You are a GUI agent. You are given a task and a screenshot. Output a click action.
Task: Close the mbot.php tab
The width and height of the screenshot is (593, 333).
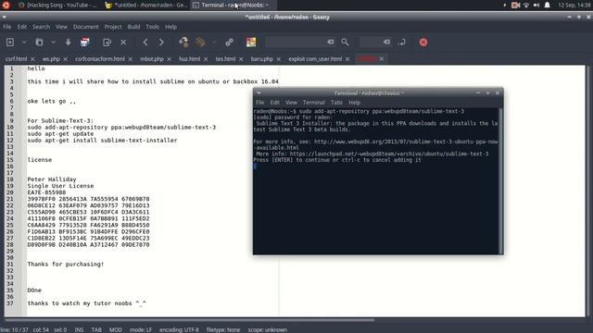[169, 59]
